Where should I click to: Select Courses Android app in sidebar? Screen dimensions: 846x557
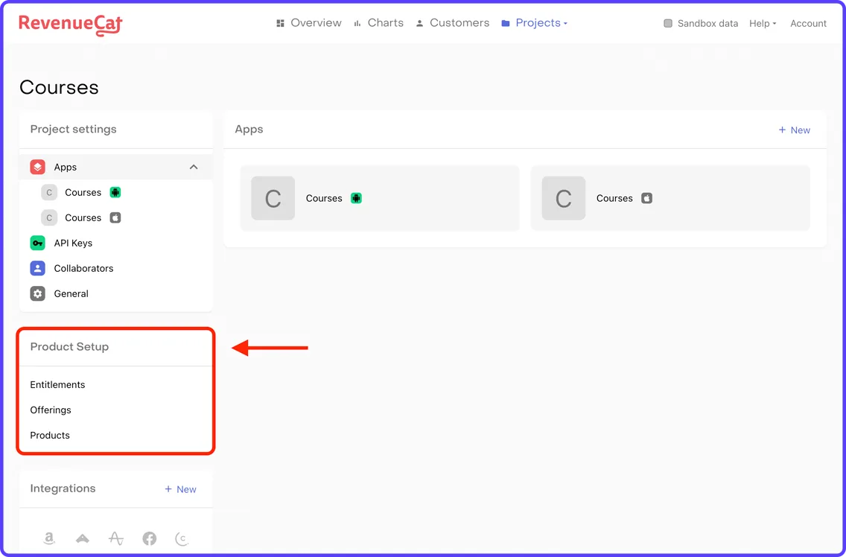pyautogui.click(x=116, y=193)
